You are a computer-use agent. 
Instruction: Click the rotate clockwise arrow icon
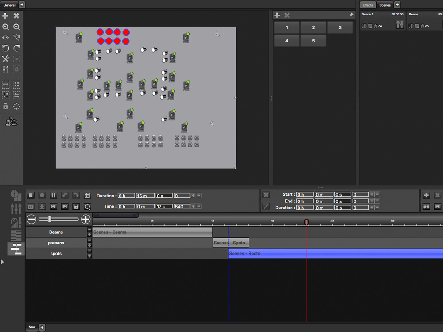point(16,48)
